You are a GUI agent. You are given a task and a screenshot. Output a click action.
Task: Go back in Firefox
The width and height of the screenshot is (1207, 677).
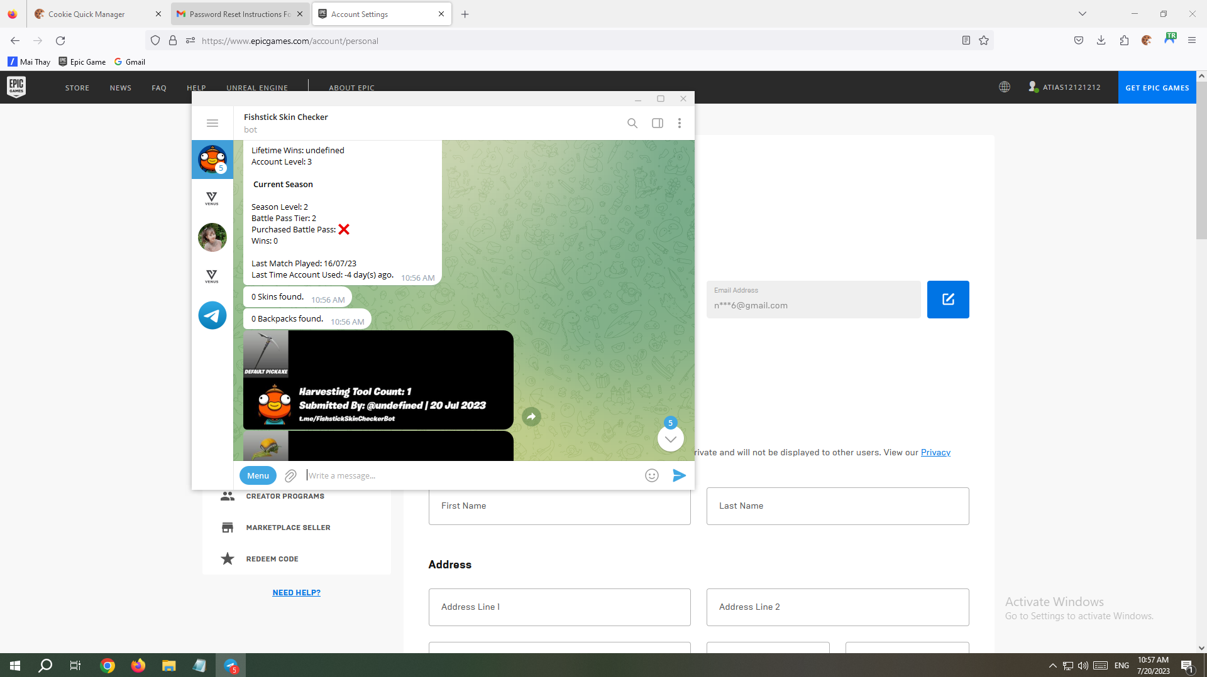[15, 41]
